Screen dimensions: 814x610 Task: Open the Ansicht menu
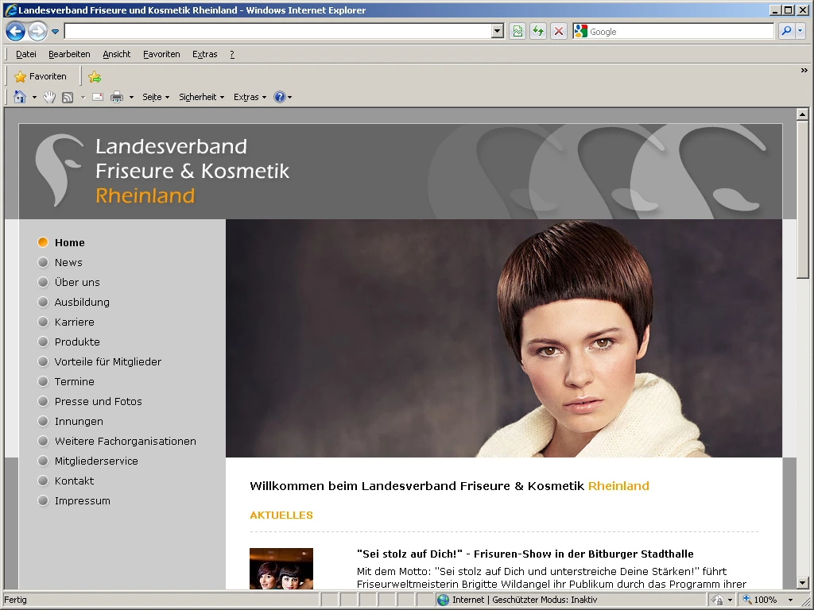pos(117,54)
